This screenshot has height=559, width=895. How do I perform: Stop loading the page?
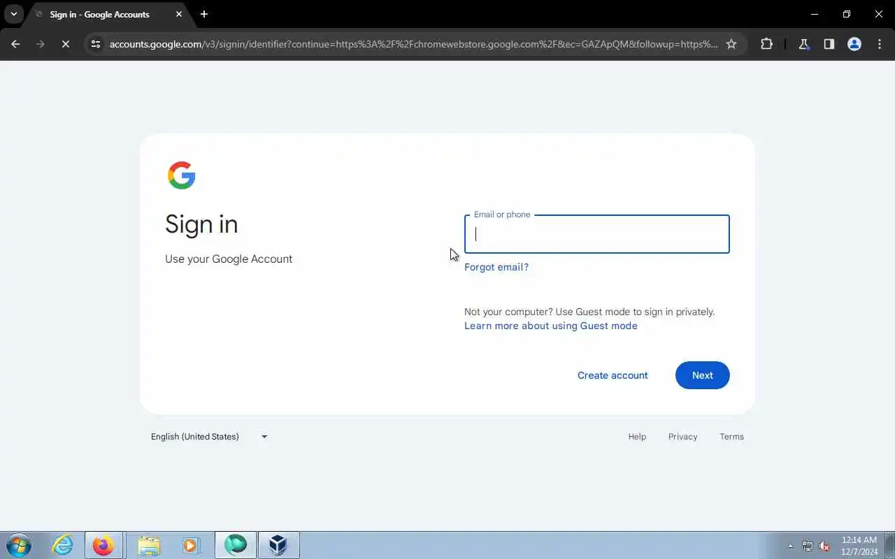click(65, 44)
